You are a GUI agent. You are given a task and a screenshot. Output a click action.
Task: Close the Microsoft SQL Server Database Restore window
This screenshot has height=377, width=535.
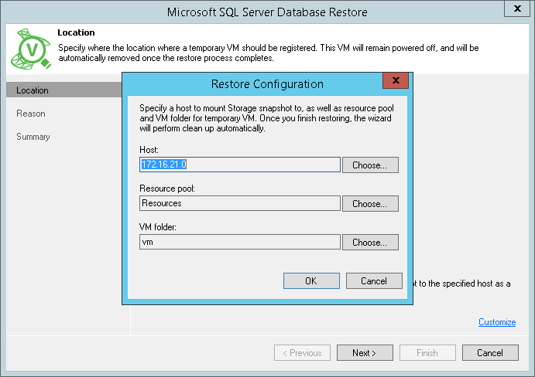pyautogui.click(x=517, y=8)
